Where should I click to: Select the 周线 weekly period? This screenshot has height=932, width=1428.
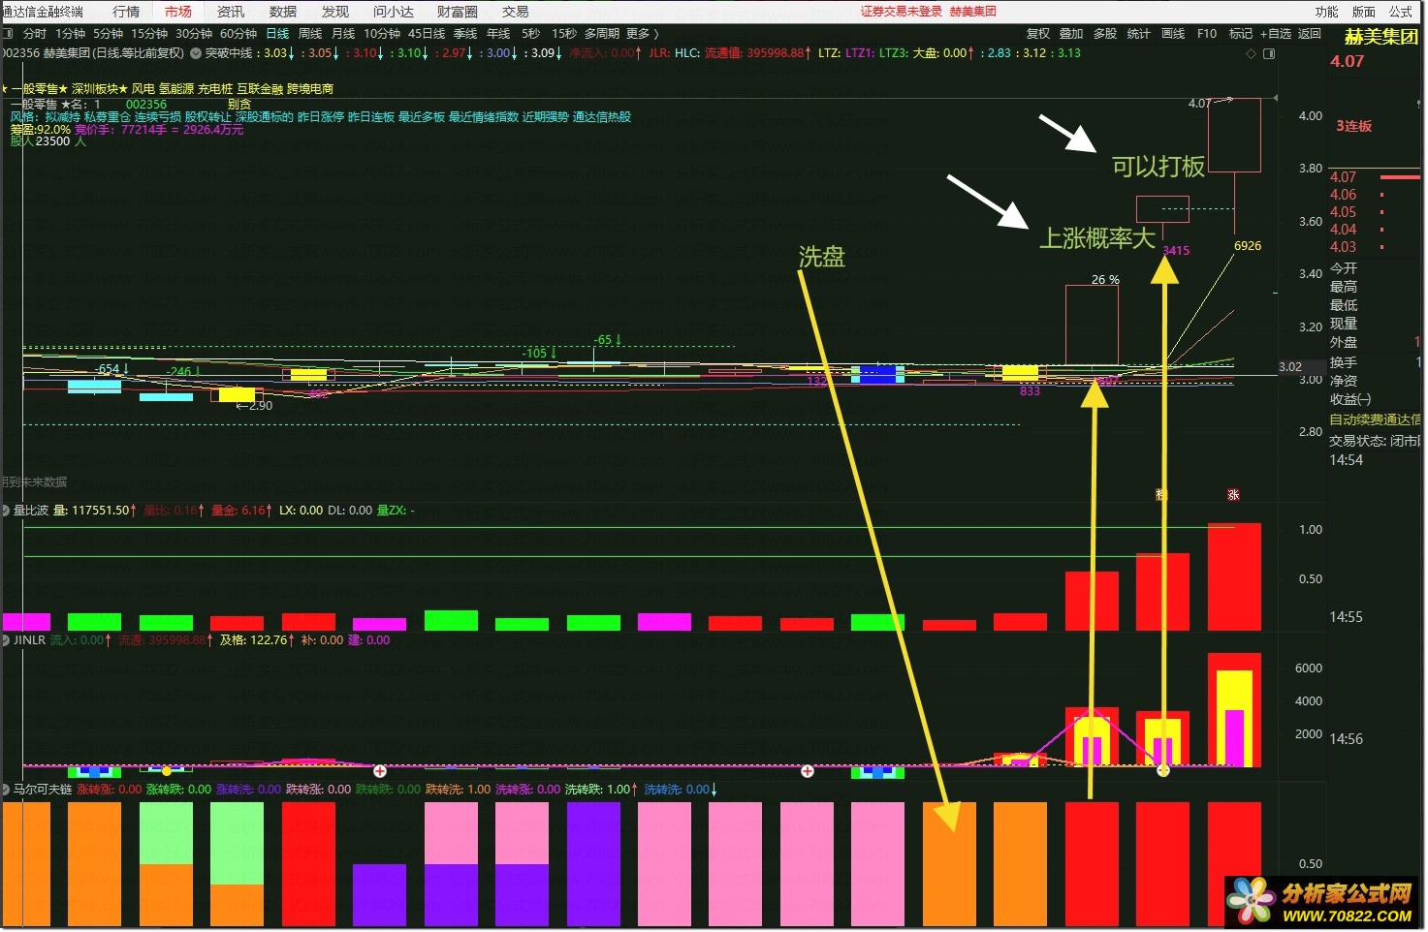point(310,34)
